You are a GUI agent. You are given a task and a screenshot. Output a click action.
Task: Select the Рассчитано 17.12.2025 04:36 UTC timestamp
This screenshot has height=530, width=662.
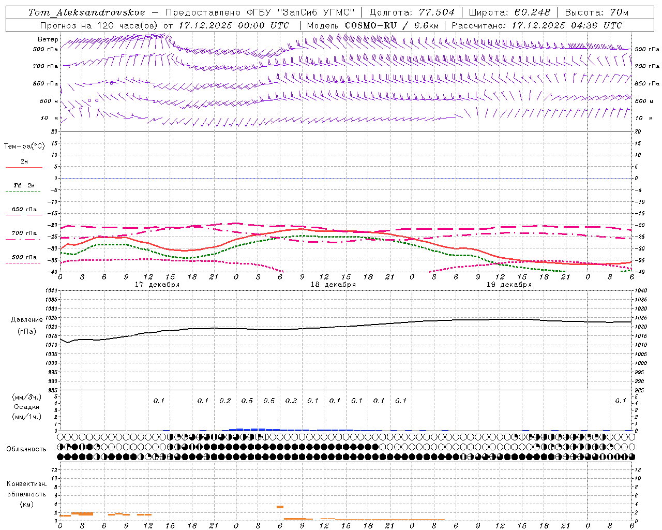point(537,25)
